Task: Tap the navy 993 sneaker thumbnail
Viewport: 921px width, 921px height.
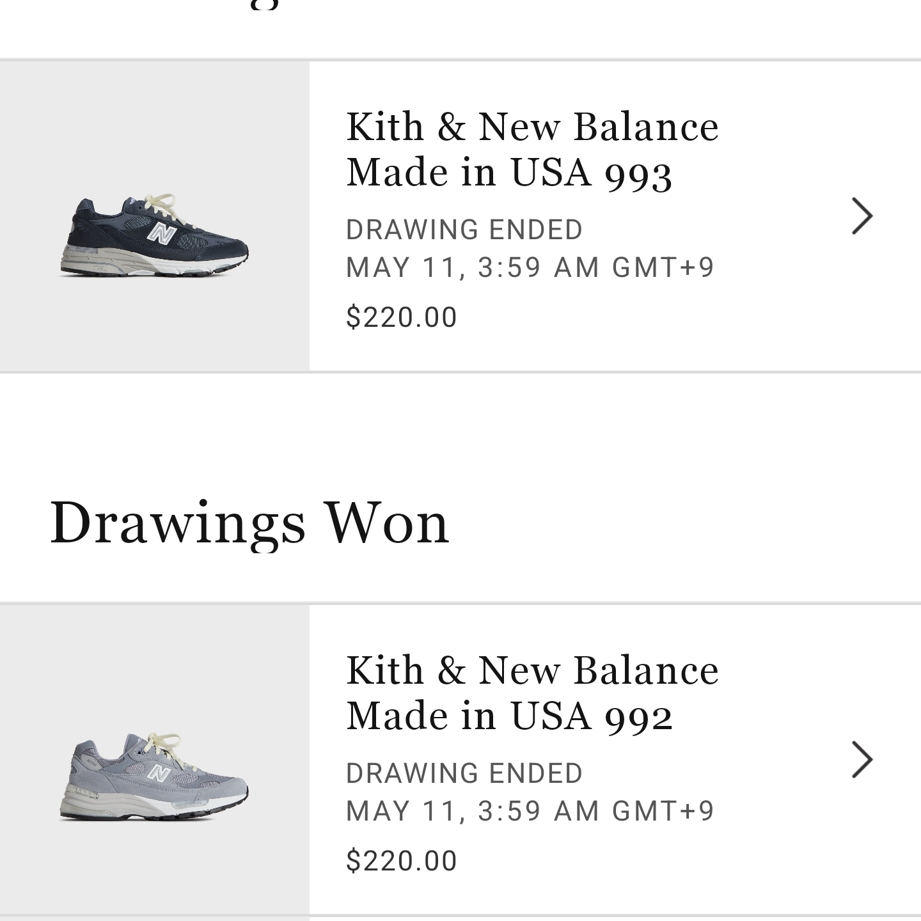Action: tap(154, 216)
